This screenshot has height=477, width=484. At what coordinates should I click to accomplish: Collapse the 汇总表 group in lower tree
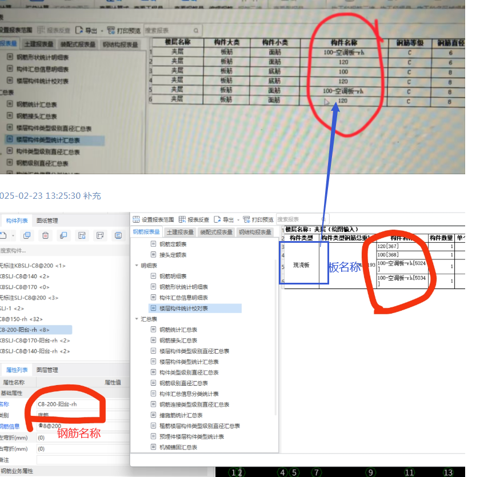137,319
